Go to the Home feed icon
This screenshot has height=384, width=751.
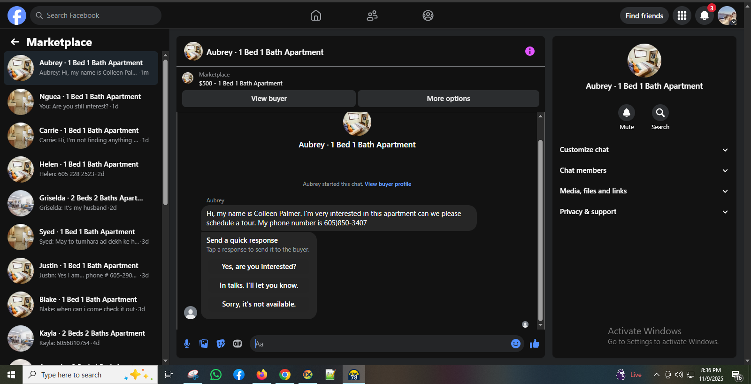(x=316, y=15)
